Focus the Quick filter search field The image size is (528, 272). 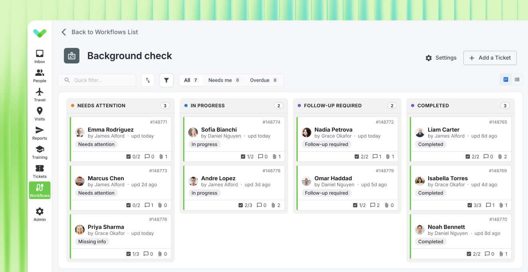coord(97,80)
